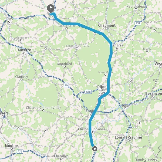Click the A31 motorway shield
Viewport: 162px width, 162px height.
click(x=138, y=23)
